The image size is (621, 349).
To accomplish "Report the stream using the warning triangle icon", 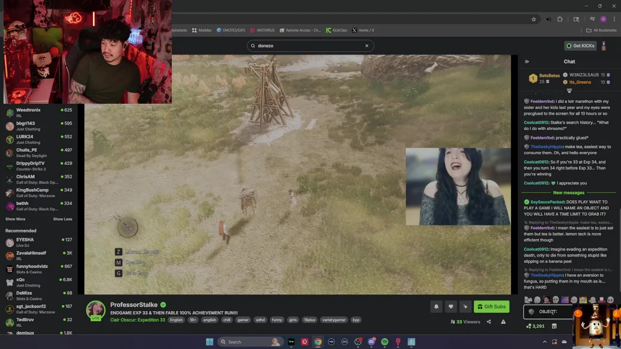I will [x=503, y=322].
